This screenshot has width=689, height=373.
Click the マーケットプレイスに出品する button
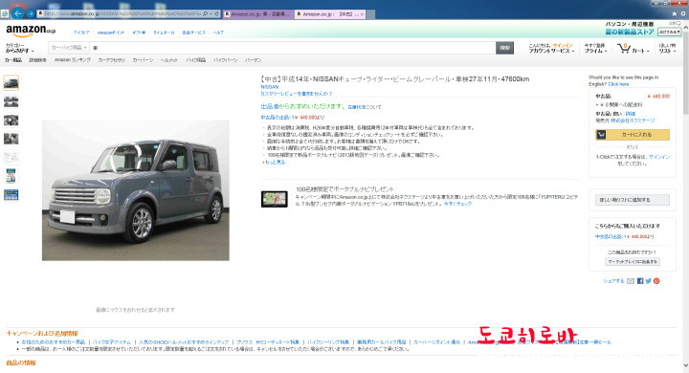point(633,262)
